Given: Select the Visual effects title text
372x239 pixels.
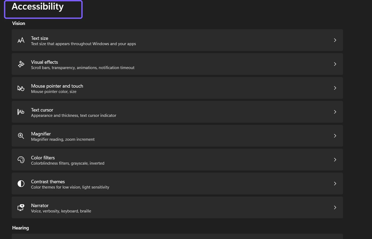Looking at the screenshot, I should 44,62.
